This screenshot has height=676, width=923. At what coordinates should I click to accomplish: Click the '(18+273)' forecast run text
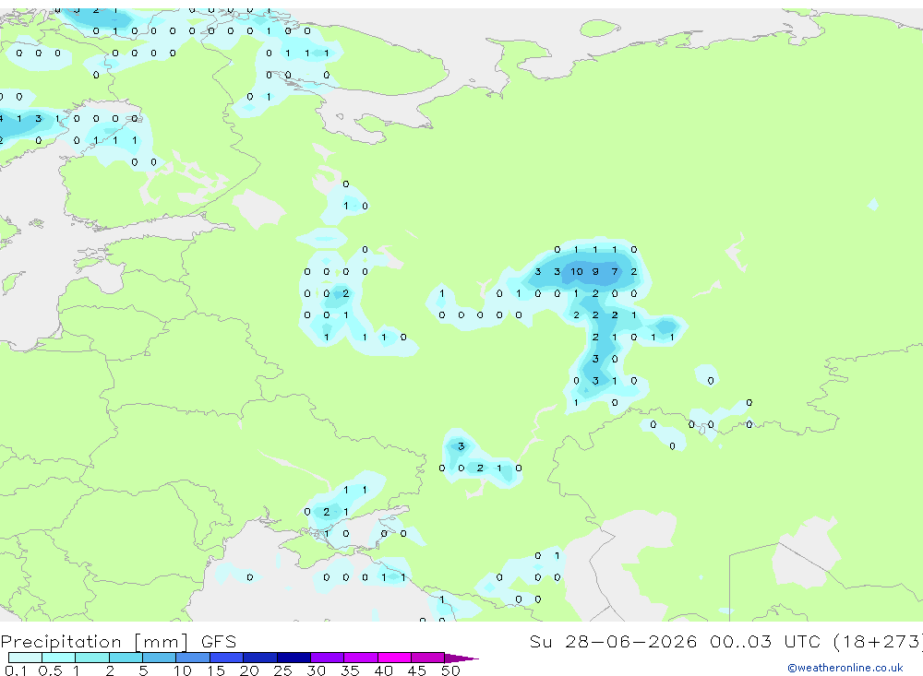[878, 642]
